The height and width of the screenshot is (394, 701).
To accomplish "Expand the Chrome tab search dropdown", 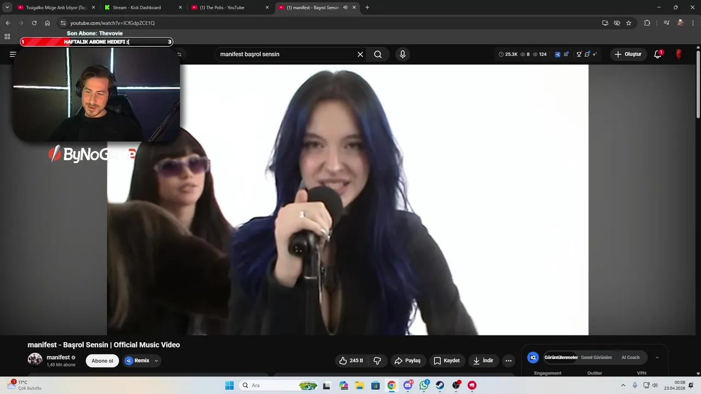I will pyautogui.click(x=7, y=8).
